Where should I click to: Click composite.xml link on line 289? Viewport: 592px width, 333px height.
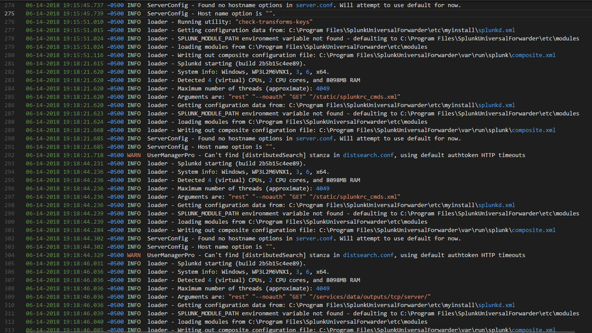click(x=533, y=130)
